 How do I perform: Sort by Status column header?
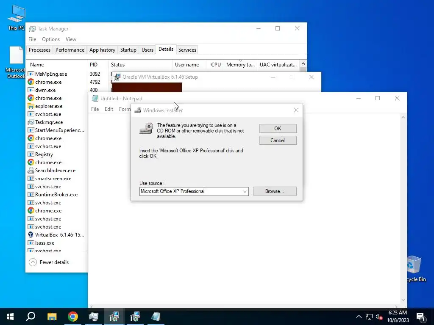point(140,65)
